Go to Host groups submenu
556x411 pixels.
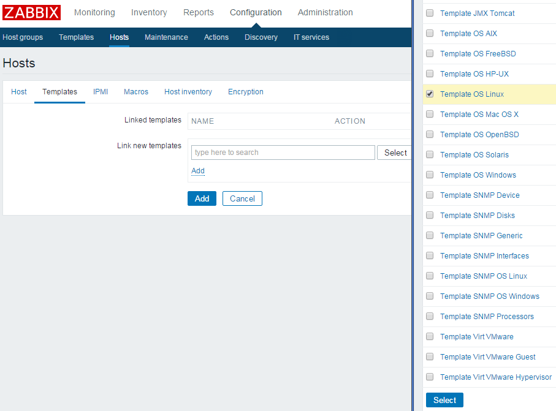tap(23, 37)
